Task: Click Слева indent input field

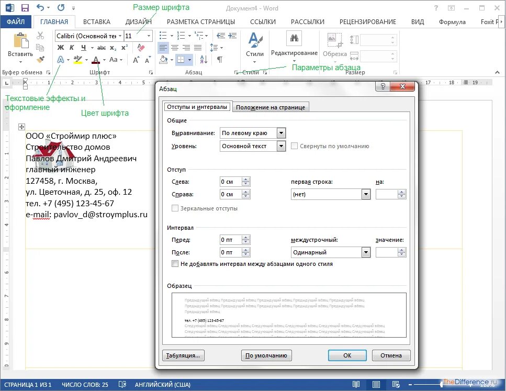Action: 231,182
